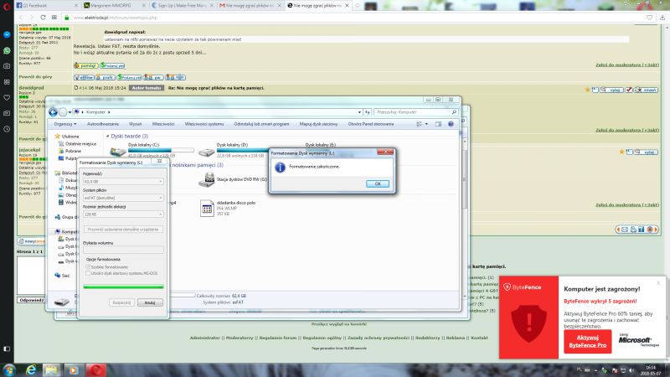Switch to the Sign Up Make Free Money tab
Screen dimensions: 670x377
tap(183, 6)
